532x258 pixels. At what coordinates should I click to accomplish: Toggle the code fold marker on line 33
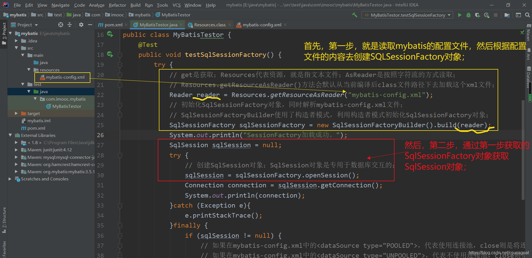coord(120,206)
